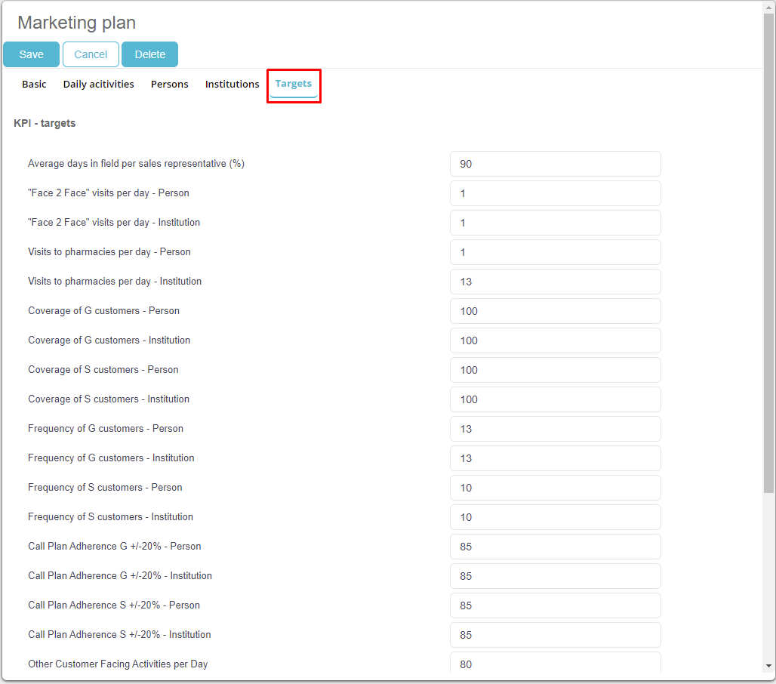
Task: Click the Average days in field input
Action: click(555, 164)
